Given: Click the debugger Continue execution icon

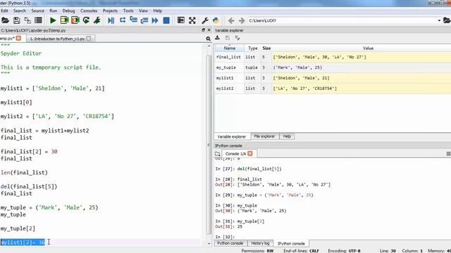Looking at the screenshot, I should pos(155,20).
